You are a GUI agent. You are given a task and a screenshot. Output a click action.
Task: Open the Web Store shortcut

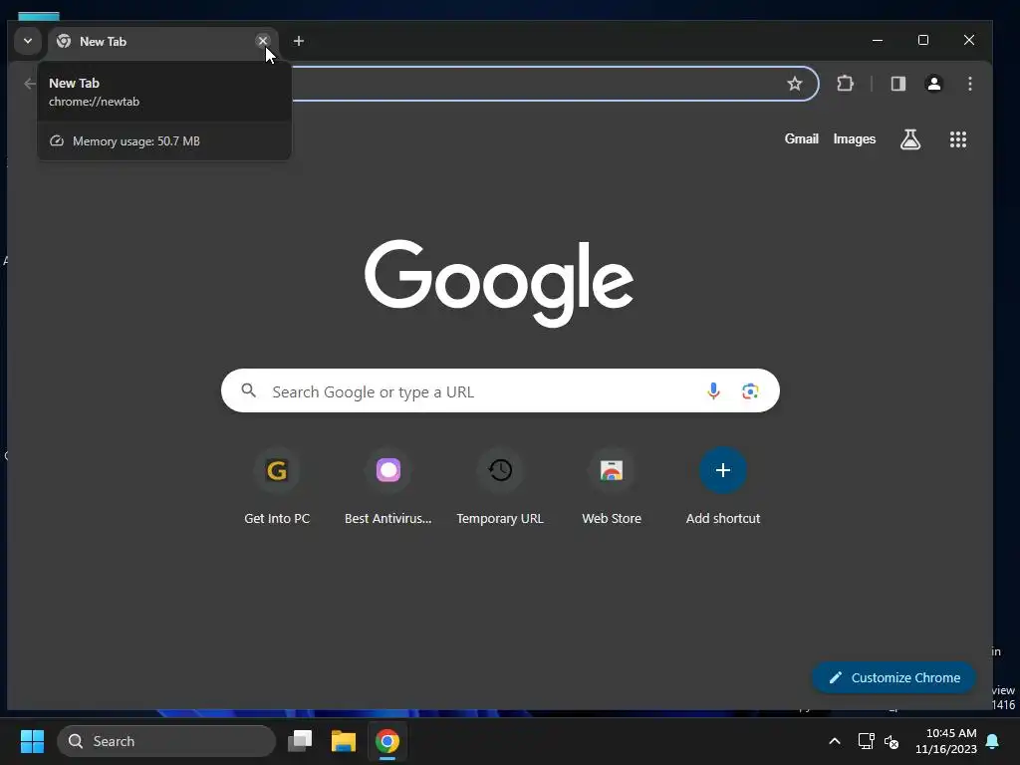pyautogui.click(x=612, y=487)
